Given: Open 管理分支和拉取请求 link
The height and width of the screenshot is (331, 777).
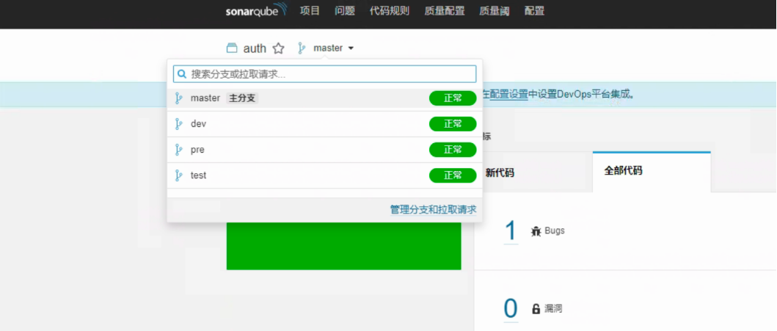Looking at the screenshot, I should (x=433, y=209).
